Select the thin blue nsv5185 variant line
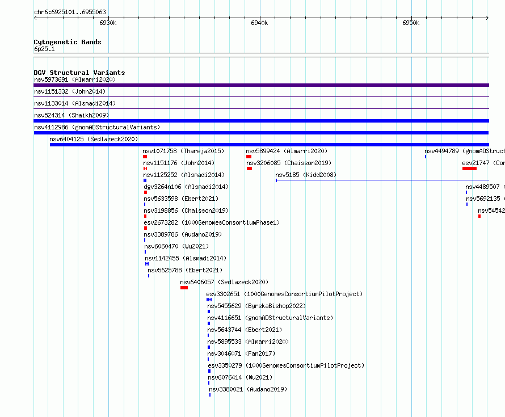The width and height of the screenshot is (505, 417). tap(382, 180)
